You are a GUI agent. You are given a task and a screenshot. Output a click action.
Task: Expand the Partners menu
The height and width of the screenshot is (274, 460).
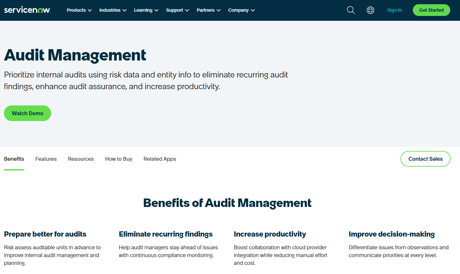209,10
